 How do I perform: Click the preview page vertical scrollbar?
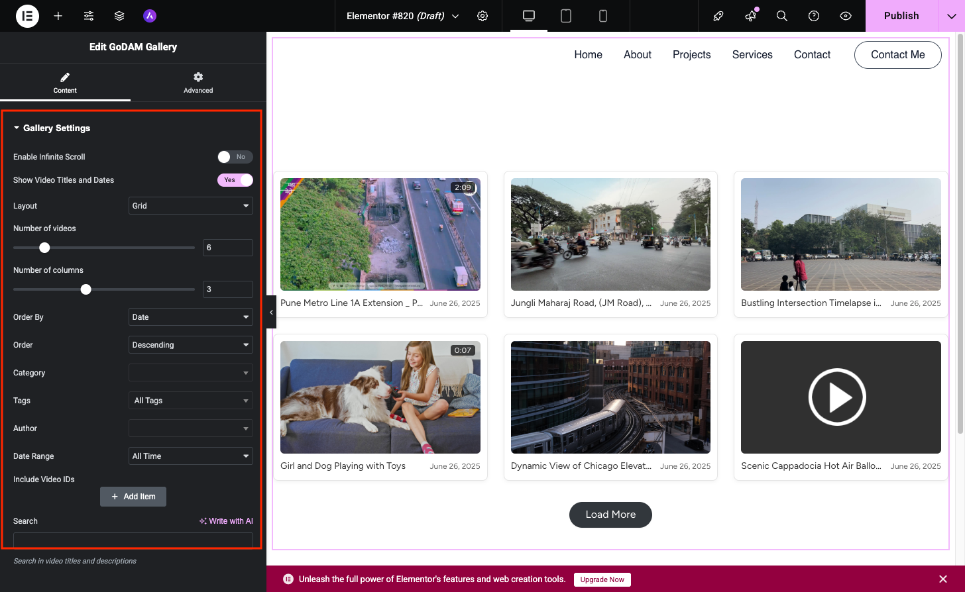[x=960, y=235]
